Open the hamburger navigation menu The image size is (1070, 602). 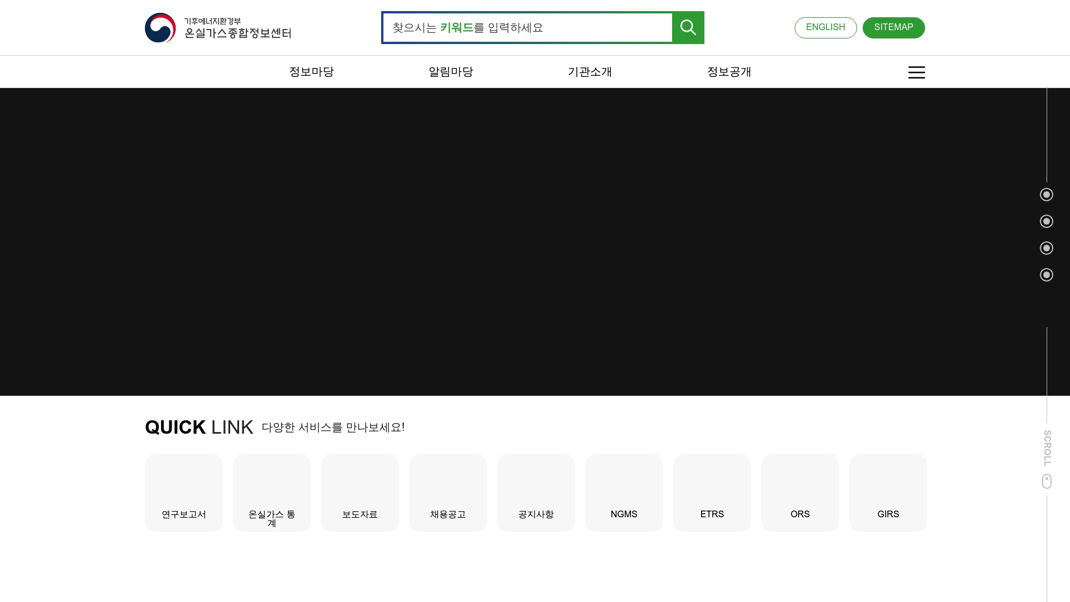[916, 72]
